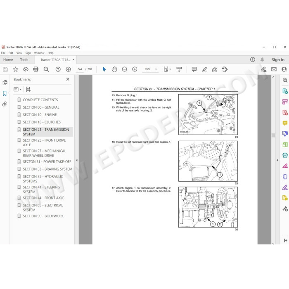The height and width of the screenshot is (289, 289).
Task: Open the File menu
Action: coord(3,53)
